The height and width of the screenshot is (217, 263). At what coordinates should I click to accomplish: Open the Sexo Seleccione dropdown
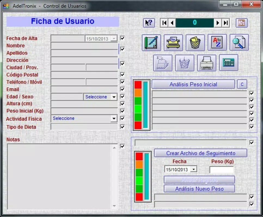(114, 97)
